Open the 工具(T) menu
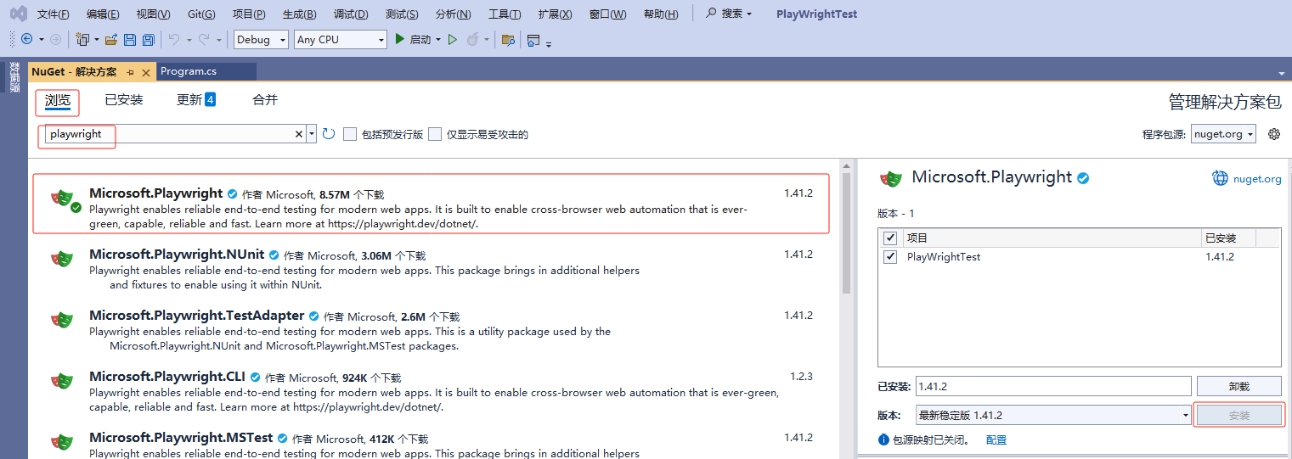Image resolution: width=1292 pixels, height=459 pixels. pyautogui.click(x=505, y=14)
